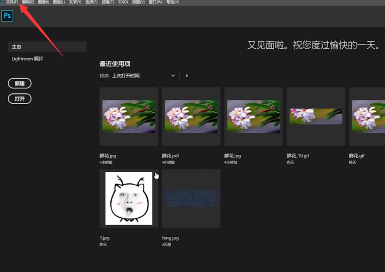
Task: Open the 文件(F) menu
Action: point(12,2)
